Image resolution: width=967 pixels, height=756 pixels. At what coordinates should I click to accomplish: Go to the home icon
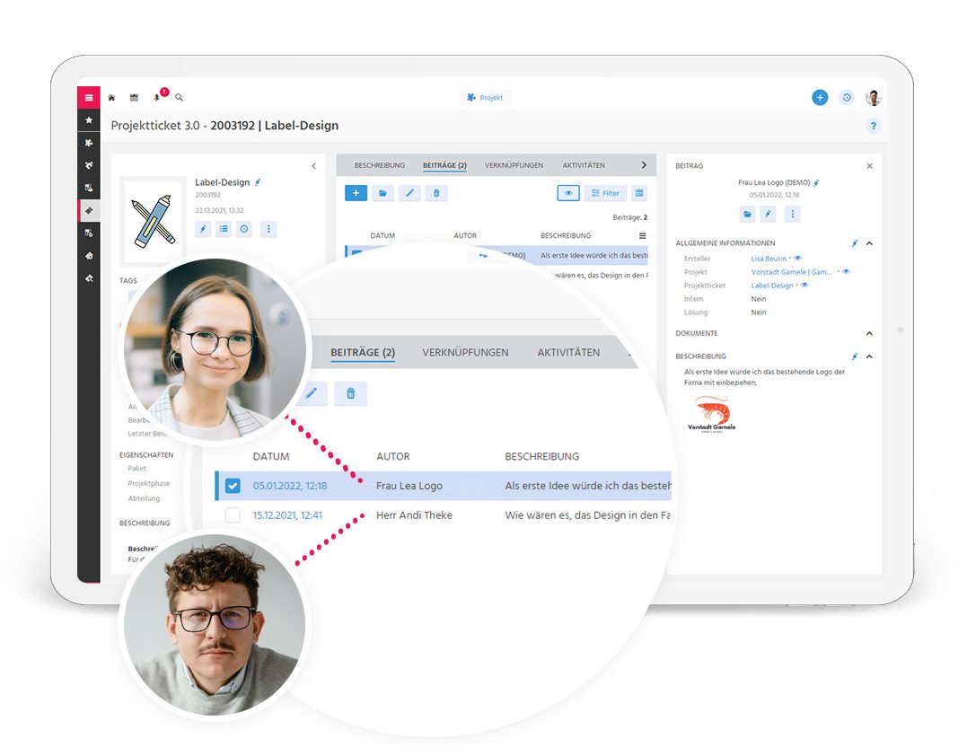coord(111,97)
